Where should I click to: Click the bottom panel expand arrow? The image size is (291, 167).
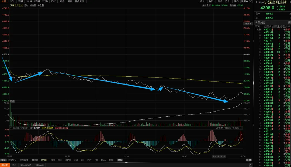126,162
